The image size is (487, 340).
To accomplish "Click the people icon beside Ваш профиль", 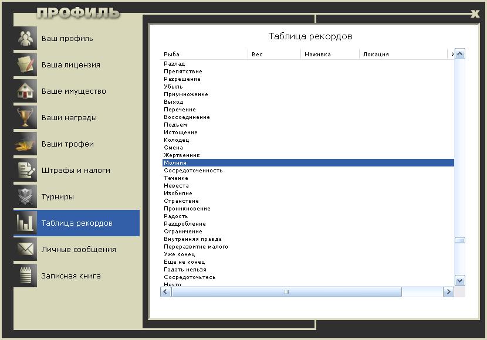I will pos(25,38).
